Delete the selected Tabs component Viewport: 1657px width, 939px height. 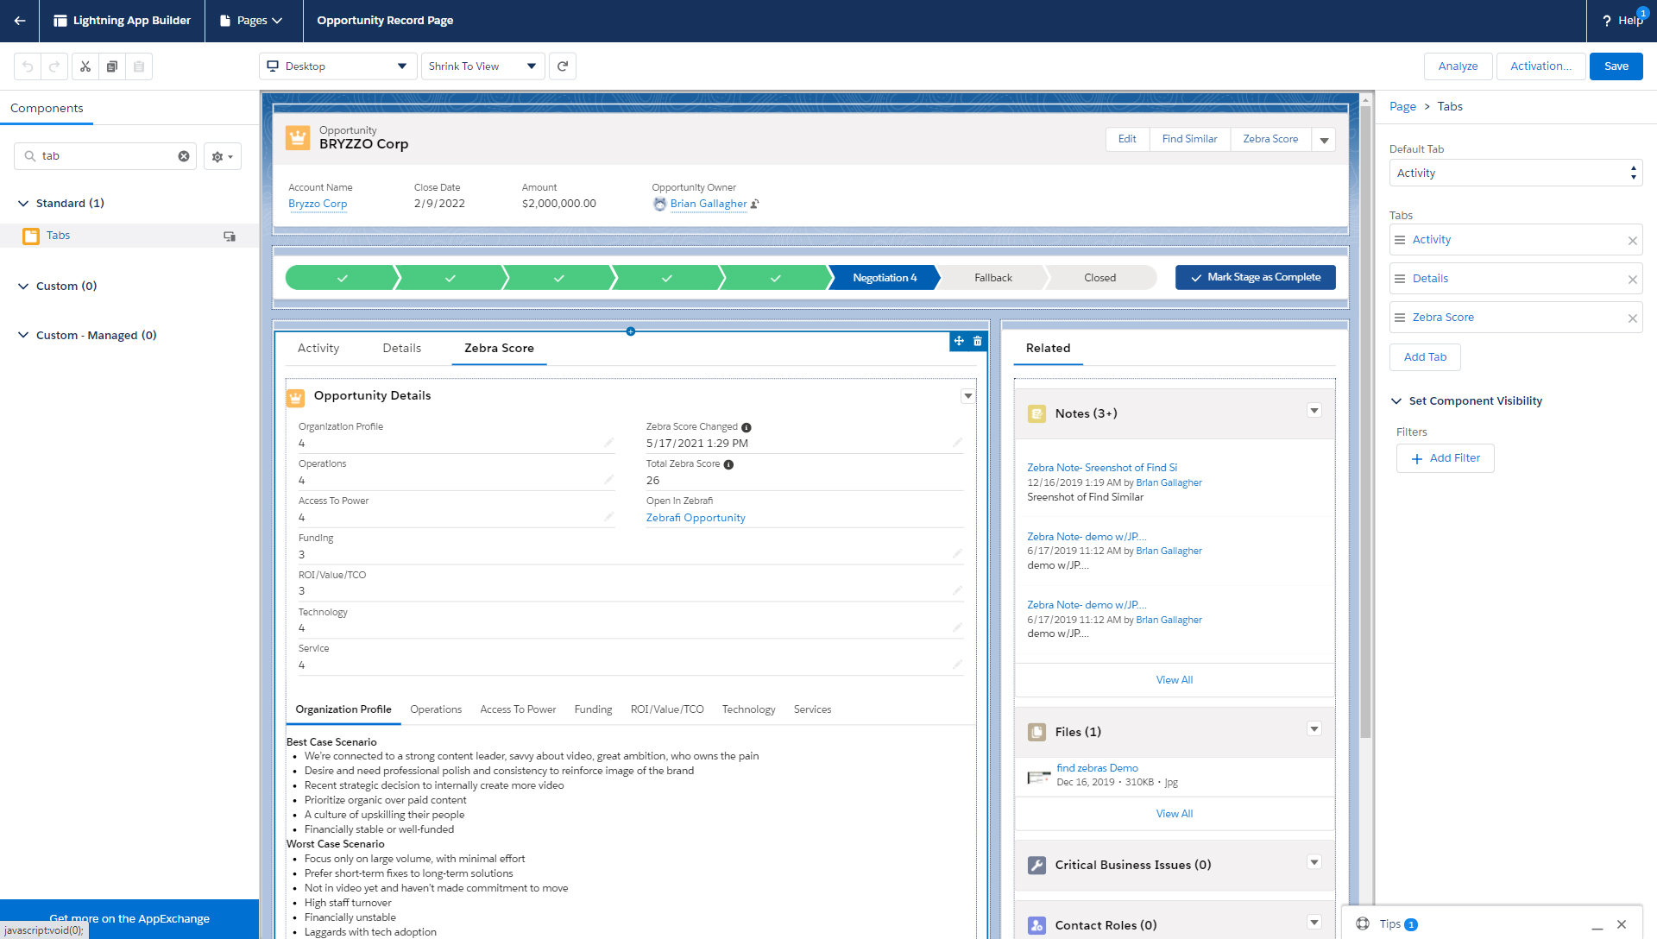(x=978, y=342)
